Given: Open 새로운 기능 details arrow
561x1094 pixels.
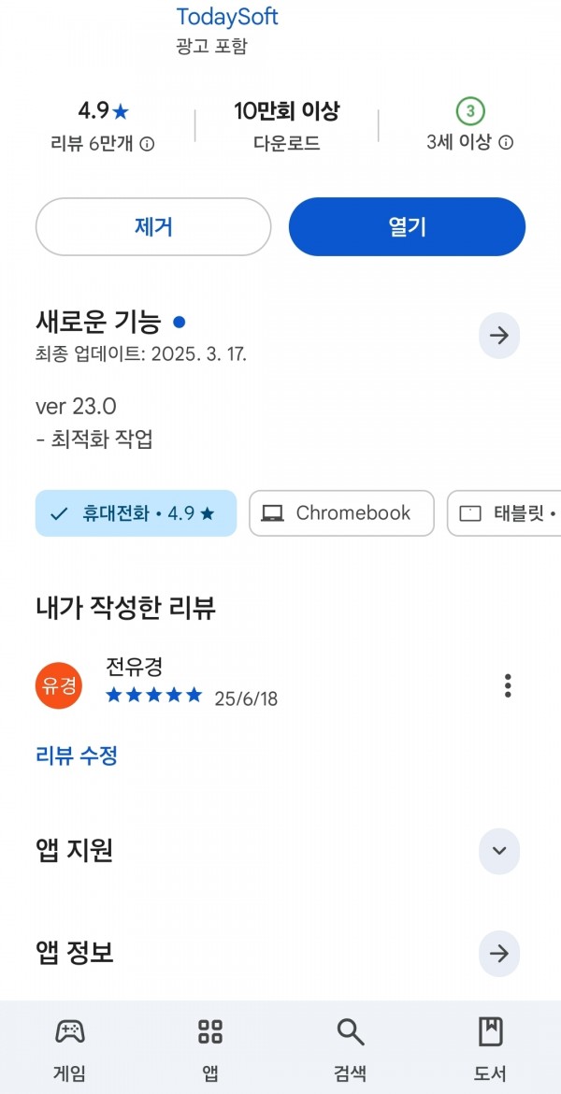Looking at the screenshot, I should 499,336.
